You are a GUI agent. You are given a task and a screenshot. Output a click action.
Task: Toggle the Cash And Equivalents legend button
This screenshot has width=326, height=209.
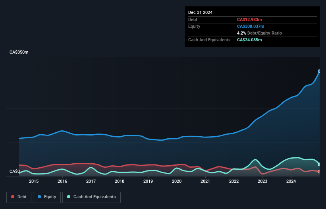(91, 197)
